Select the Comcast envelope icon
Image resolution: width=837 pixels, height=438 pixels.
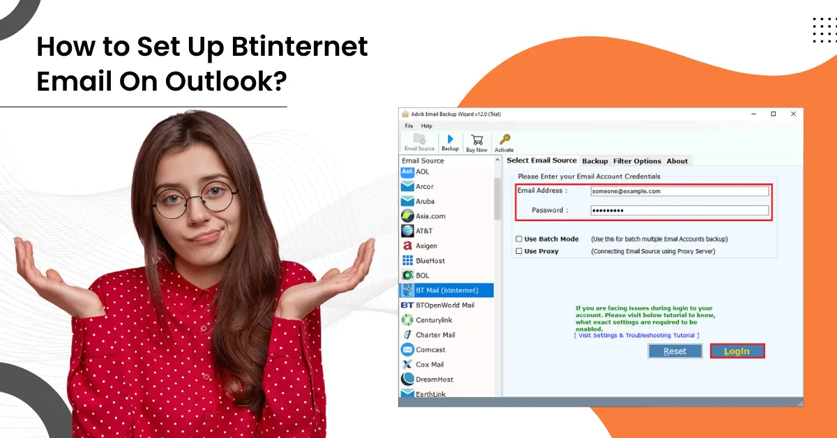(407, 349)
